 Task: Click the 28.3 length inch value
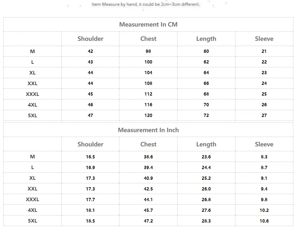(206, 221)
